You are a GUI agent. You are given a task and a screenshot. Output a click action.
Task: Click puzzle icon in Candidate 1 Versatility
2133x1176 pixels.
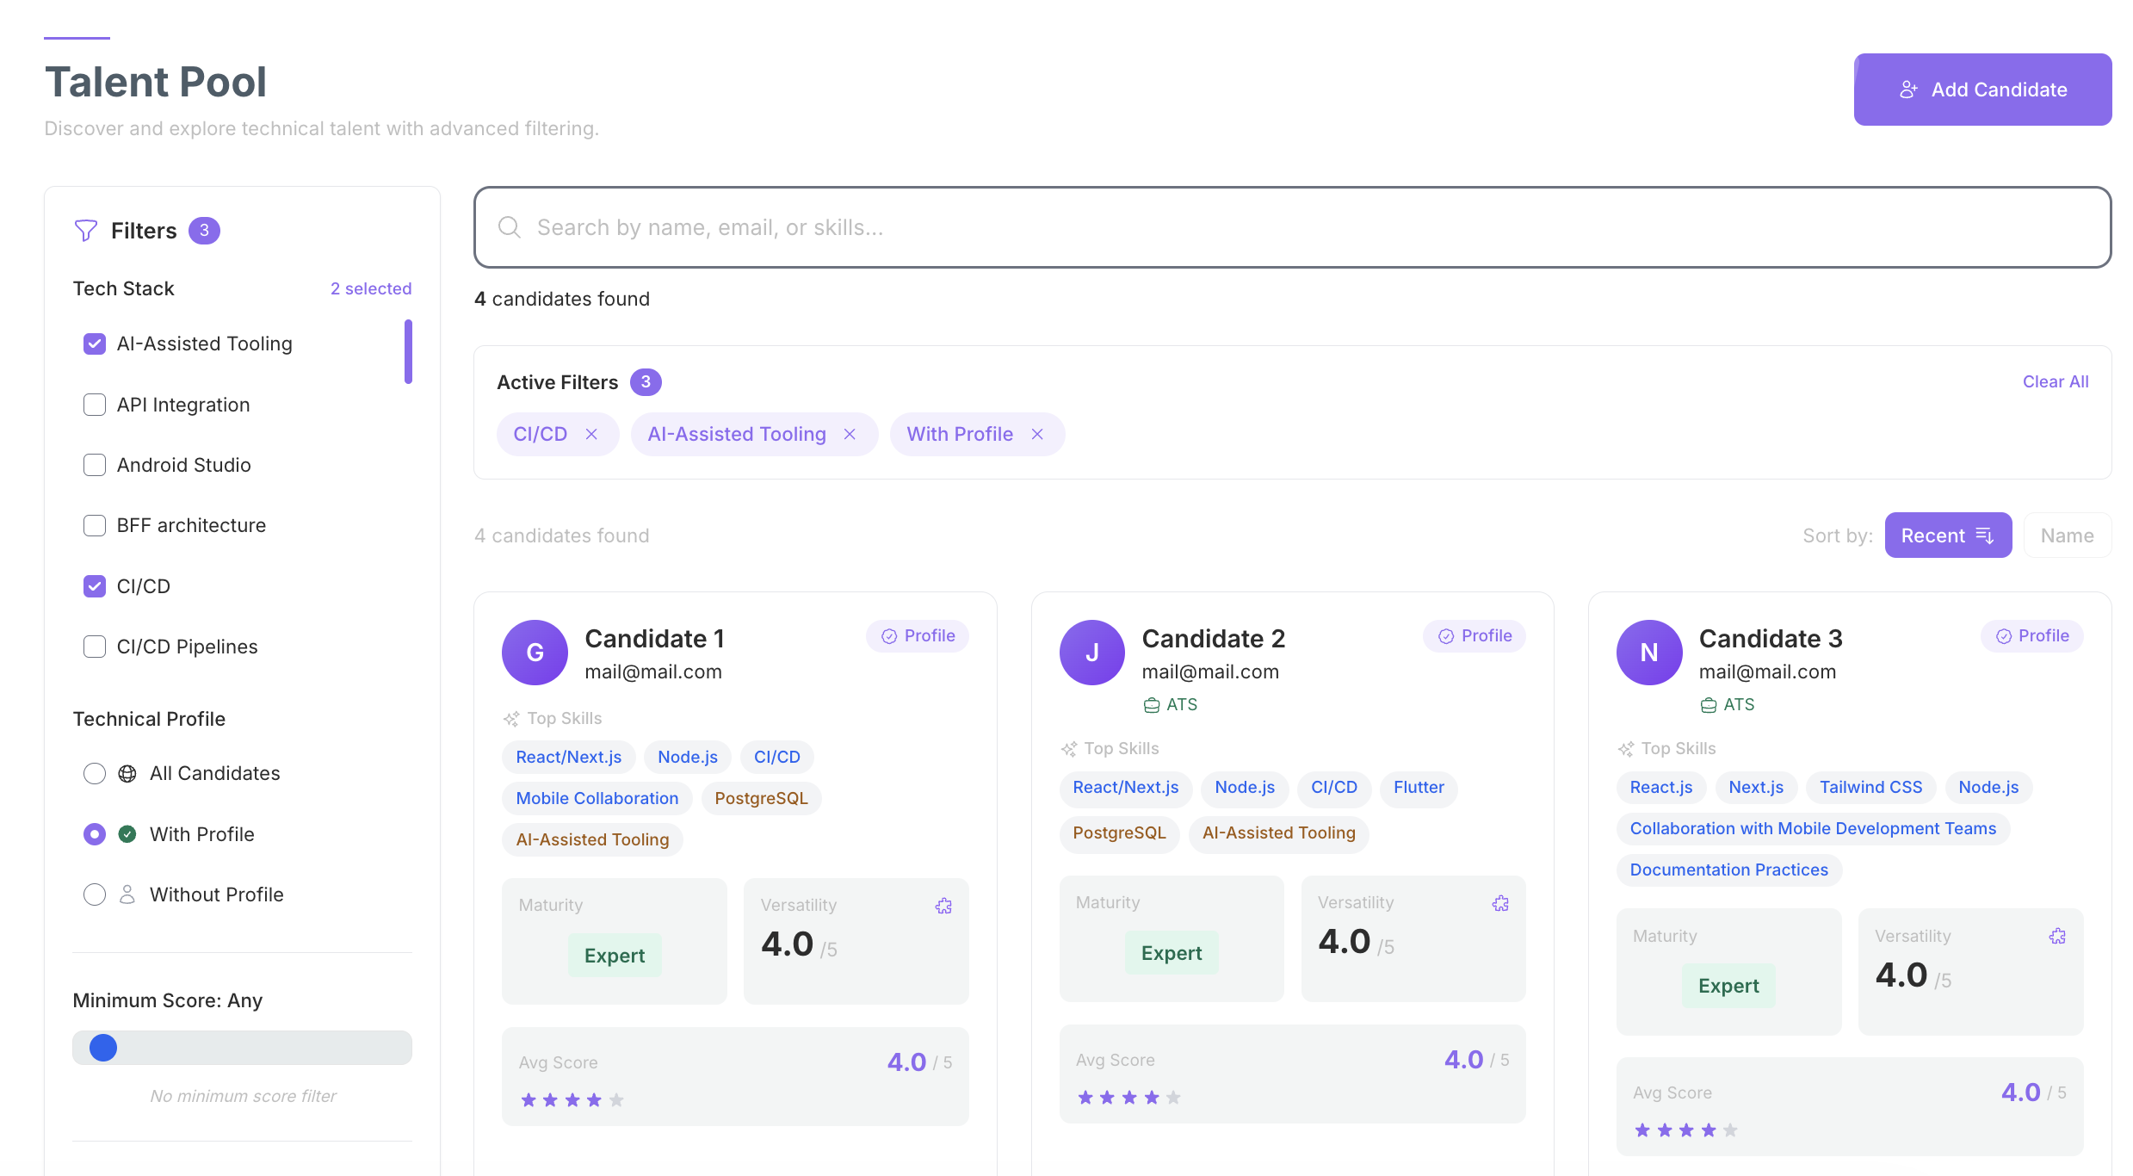[943, 906]
